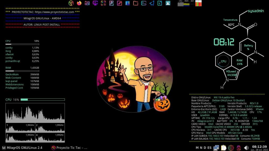Launch Google Chrome from the top dock
This screenshot has height=151, width=269.
point(71,3)
